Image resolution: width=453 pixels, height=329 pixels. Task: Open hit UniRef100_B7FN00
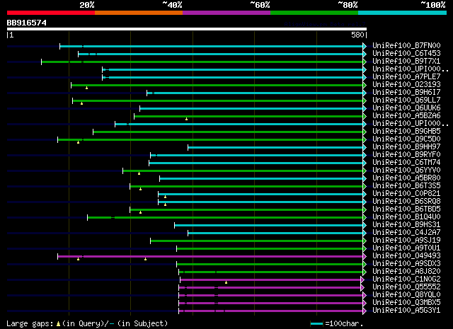point(406,45)
